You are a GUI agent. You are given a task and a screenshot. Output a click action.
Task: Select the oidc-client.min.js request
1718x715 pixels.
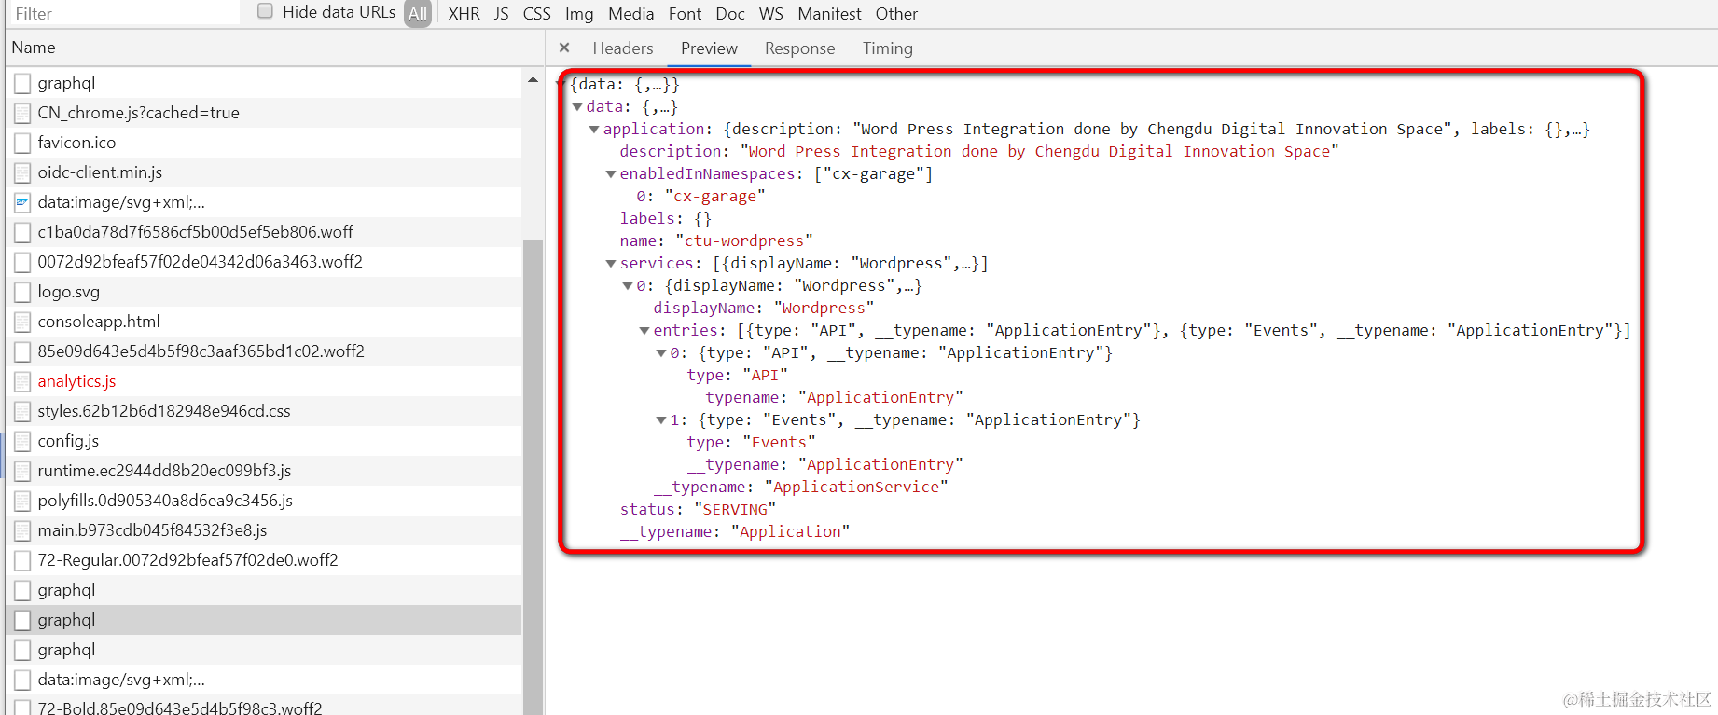(264, 172)
